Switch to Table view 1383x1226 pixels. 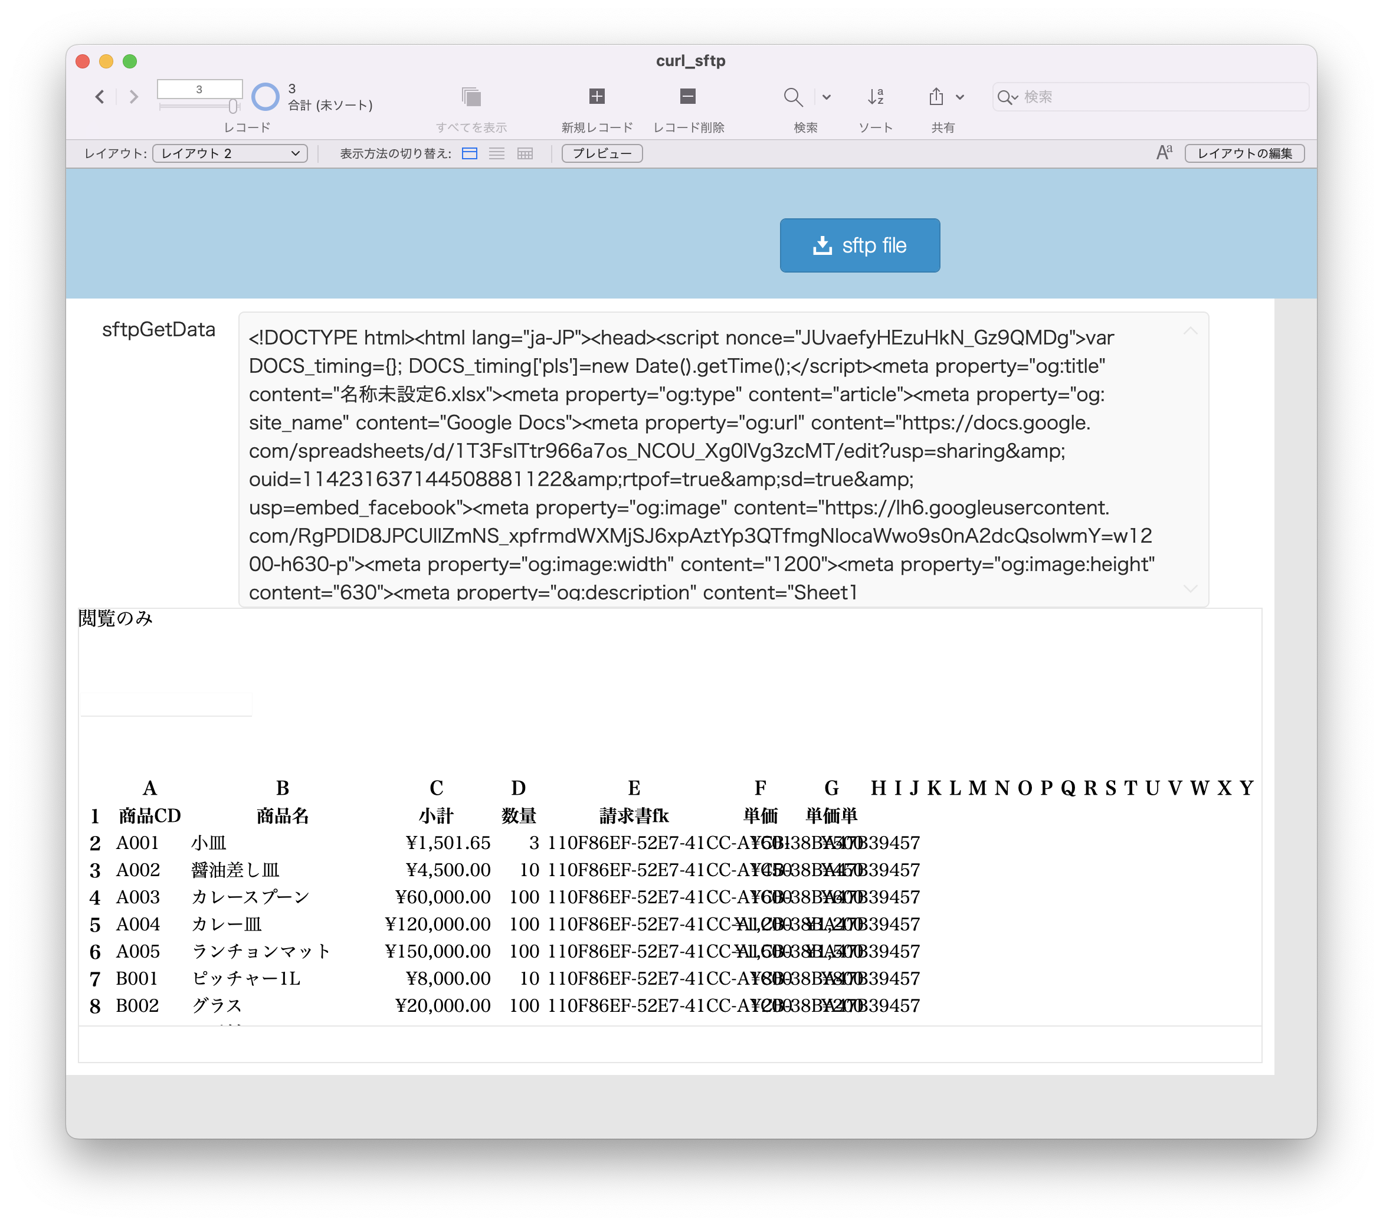525,153
